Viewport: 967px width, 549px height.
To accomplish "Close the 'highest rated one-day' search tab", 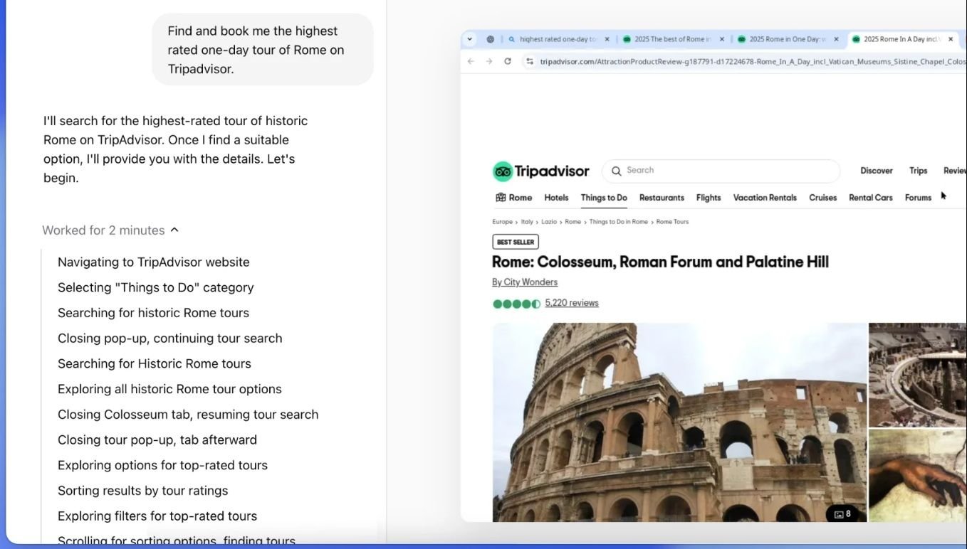I will click(607, 39).
